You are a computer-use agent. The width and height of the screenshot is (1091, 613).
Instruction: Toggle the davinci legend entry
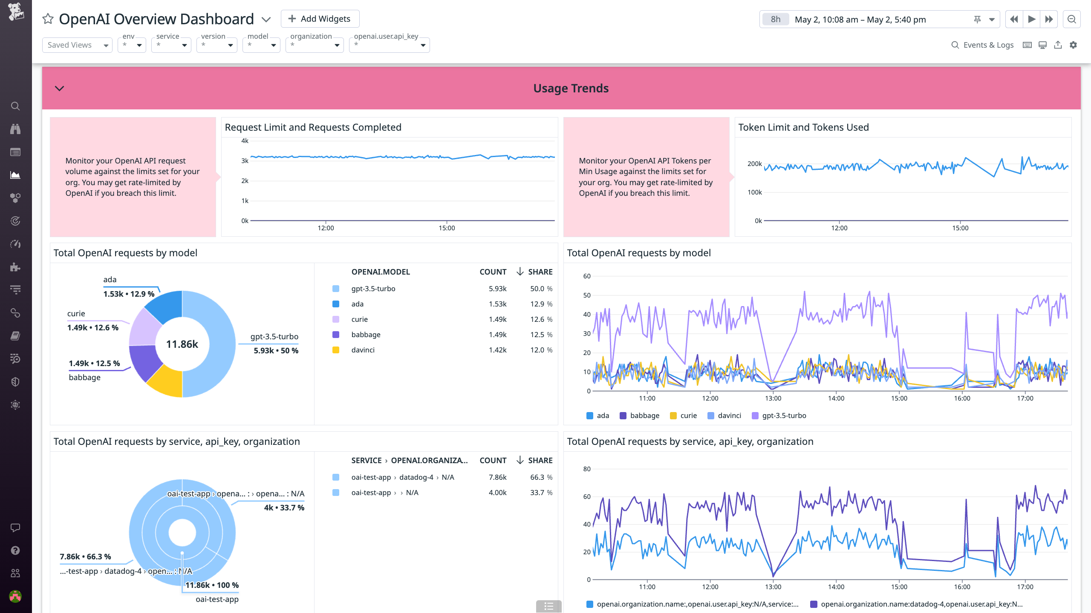(724, 415)
